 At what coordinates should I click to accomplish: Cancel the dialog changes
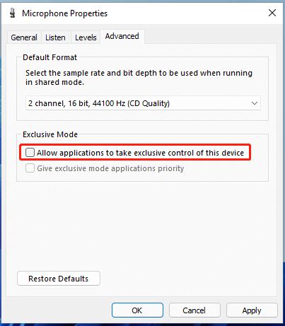[x=194, y=310]
